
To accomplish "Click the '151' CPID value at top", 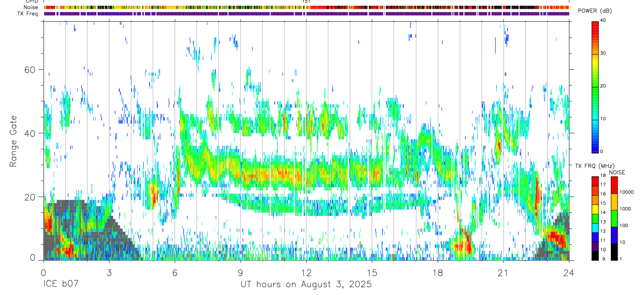I will point(306,2).
